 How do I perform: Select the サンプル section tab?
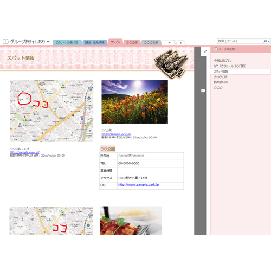115,42
